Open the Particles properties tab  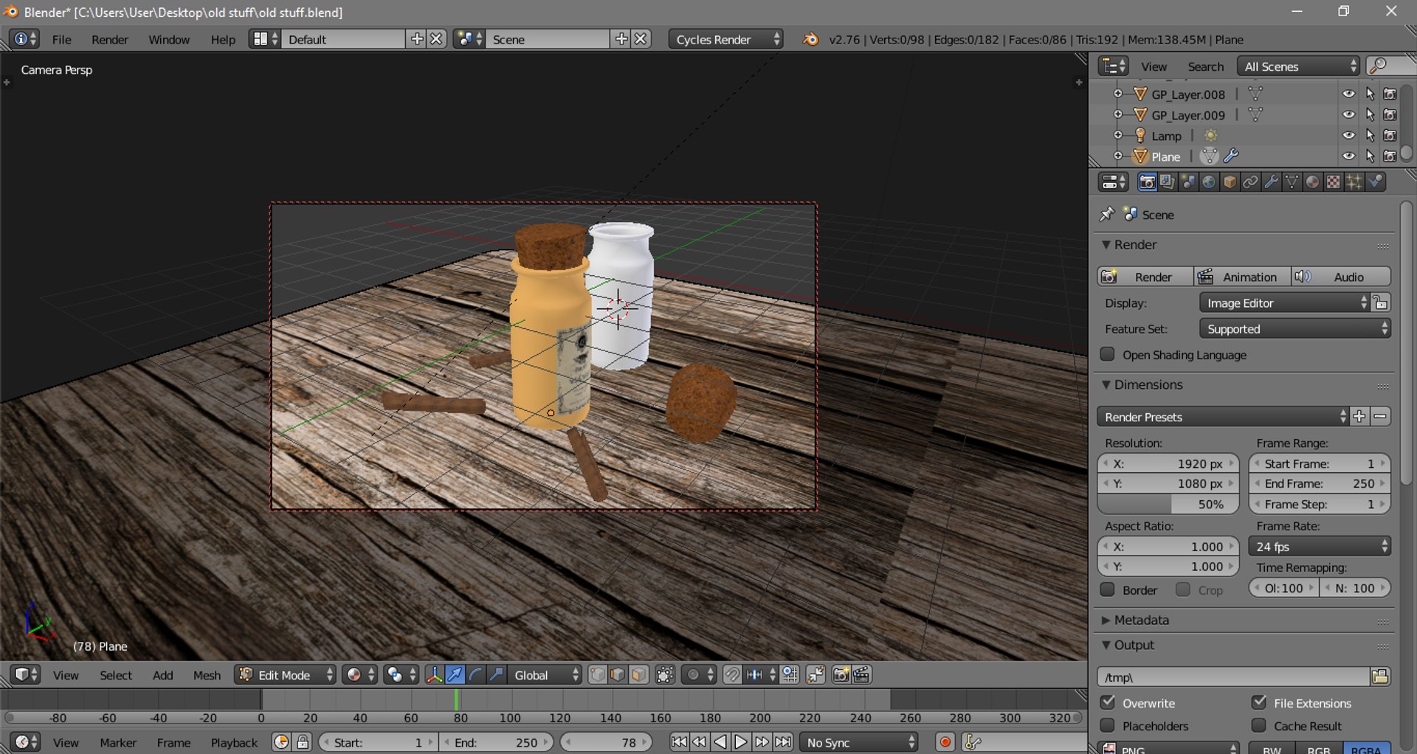tap(1354, 182)
